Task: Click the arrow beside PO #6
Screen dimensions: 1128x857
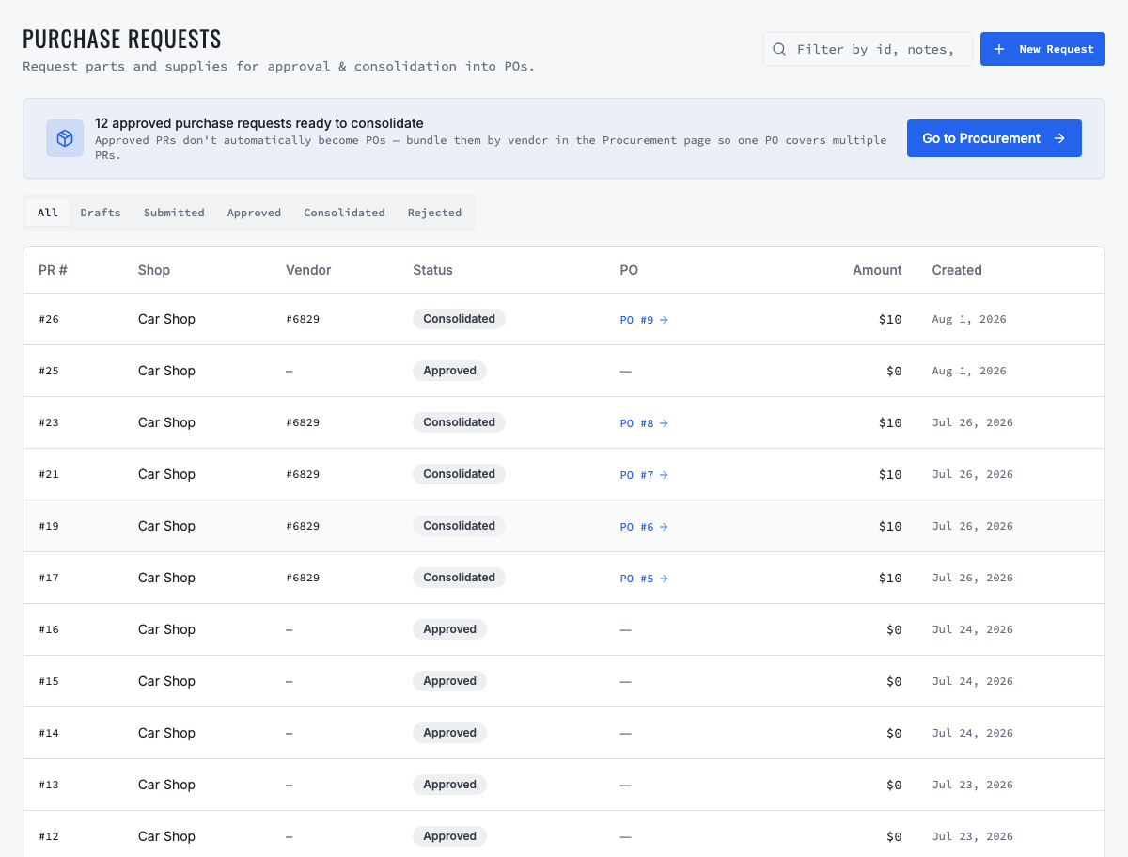Action: point(664,527)
